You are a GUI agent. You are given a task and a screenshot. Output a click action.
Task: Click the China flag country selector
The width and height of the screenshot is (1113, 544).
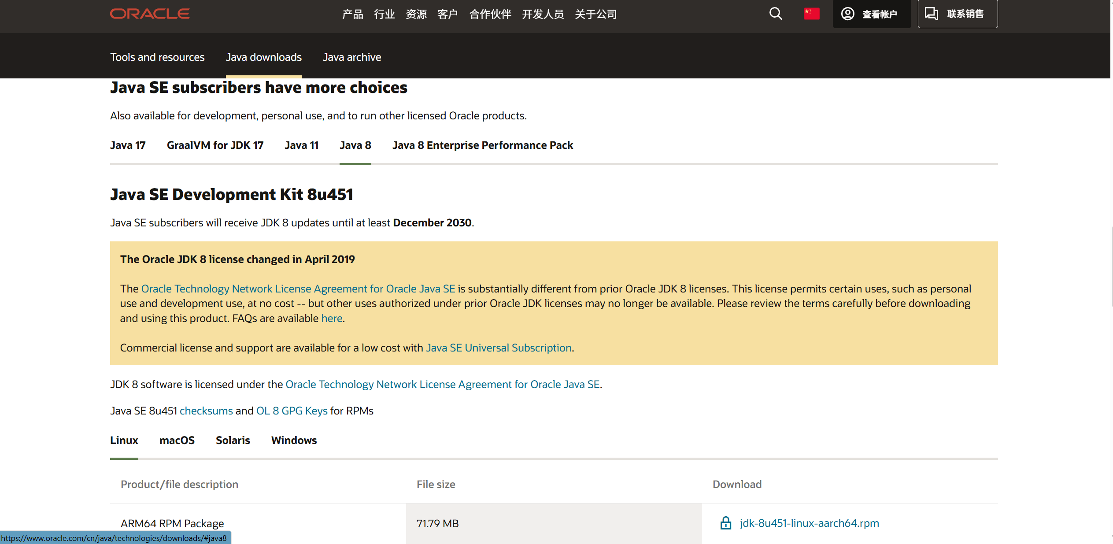[x=811, y=14]
